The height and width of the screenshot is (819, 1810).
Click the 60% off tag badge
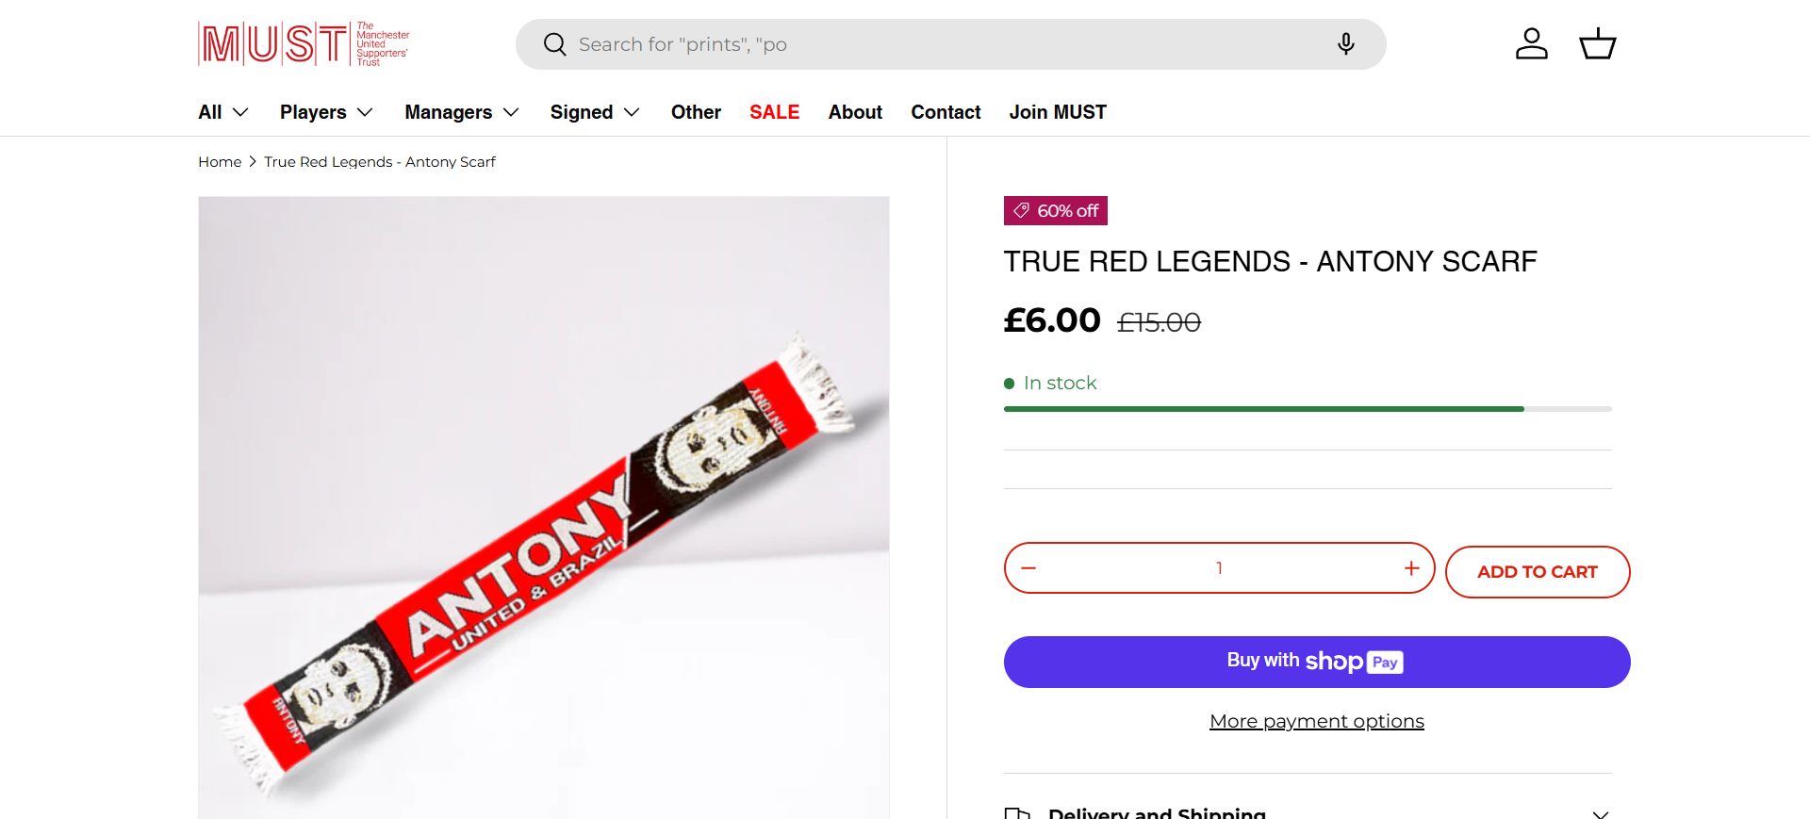1055,211
